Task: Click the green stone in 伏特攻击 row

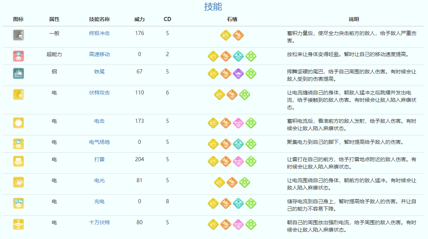Action: (x=245, y=94)
